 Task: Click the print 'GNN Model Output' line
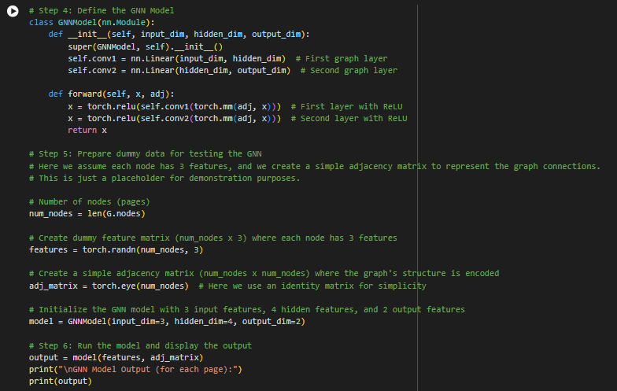pyautogui.click(x=135, y=370)
